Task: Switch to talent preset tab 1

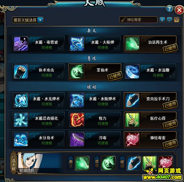Action: tap(162, 20)
